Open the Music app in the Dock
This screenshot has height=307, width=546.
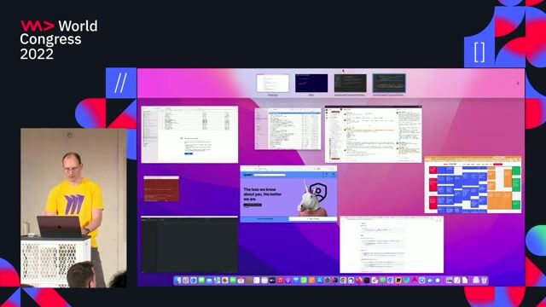[x=280, y=281]
